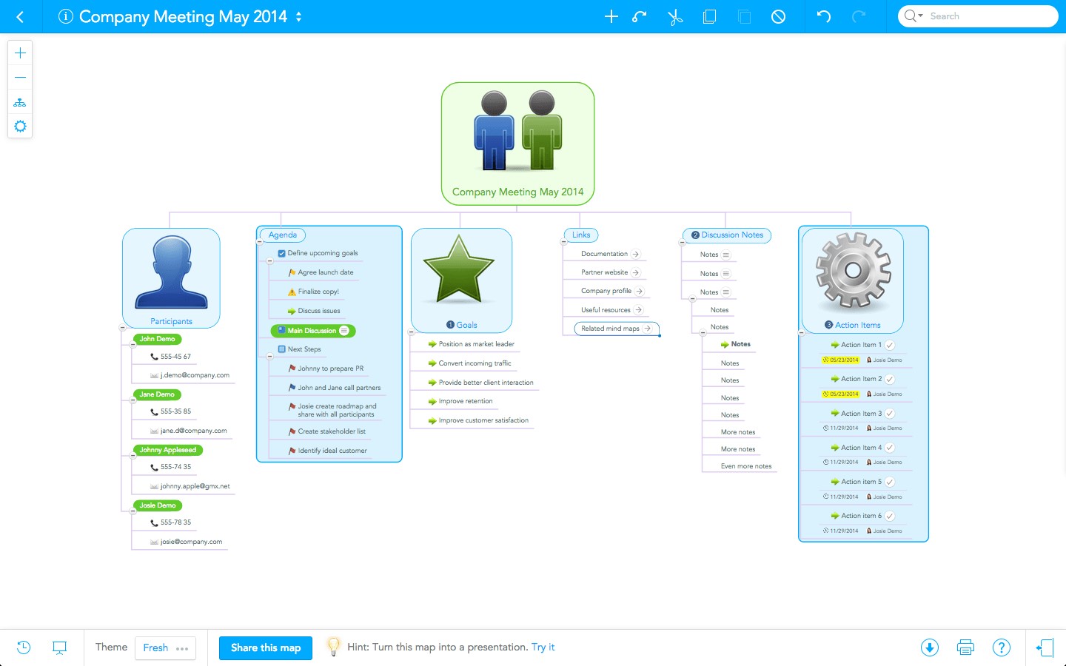Mark Action Item 1 as complete
The height and width of the screenshot is (666, 1066).
pos(890,345)
